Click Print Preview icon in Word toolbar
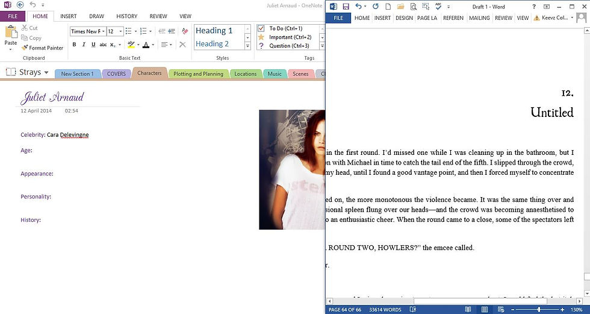Viewport: 590px width, 314px height. click(x=413, y=7)
